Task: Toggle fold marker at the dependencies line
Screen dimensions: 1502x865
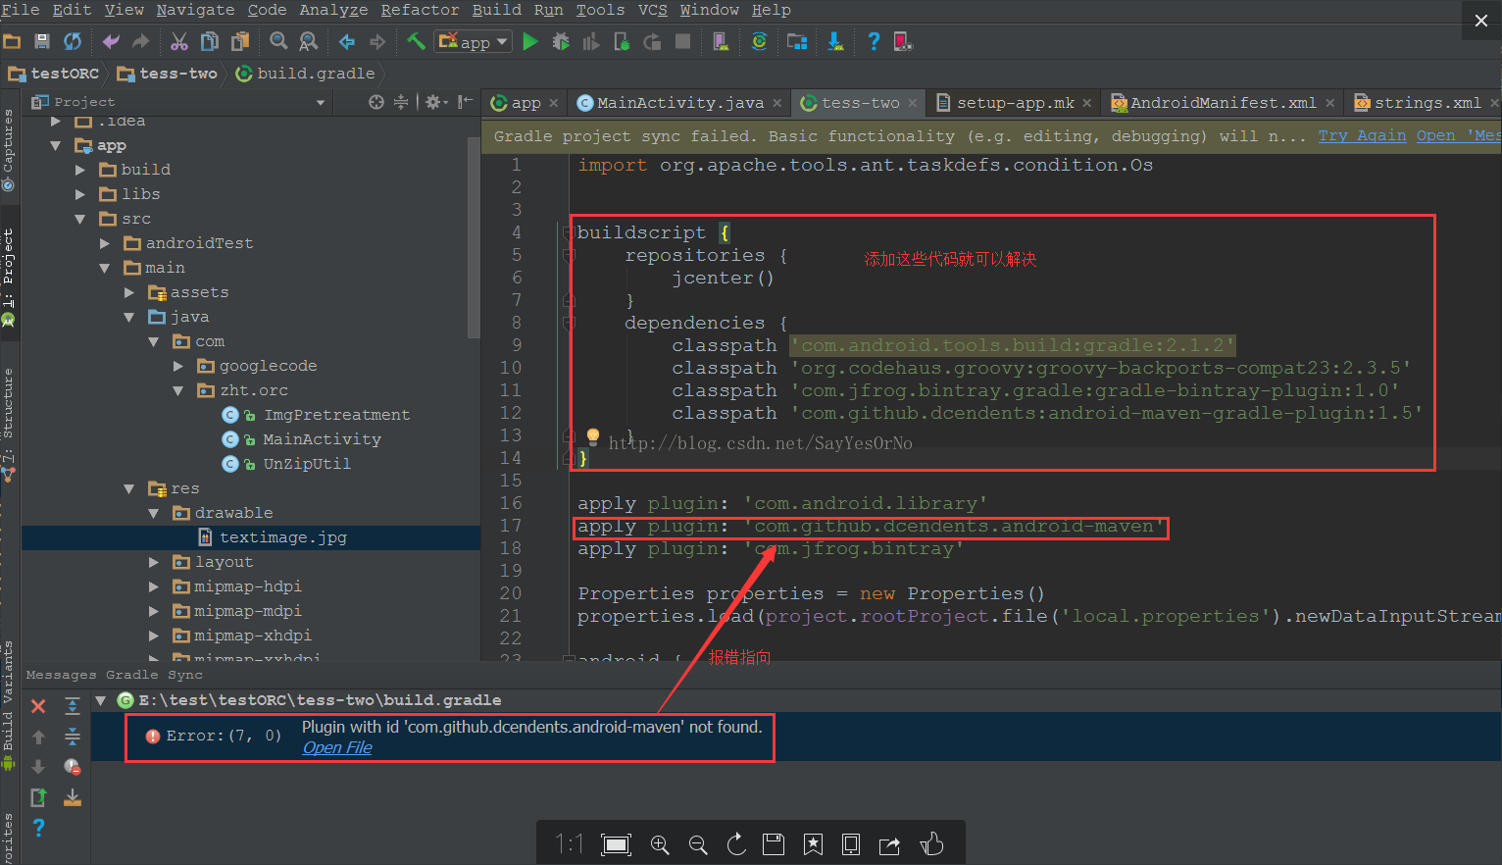Action: [569, 323]
